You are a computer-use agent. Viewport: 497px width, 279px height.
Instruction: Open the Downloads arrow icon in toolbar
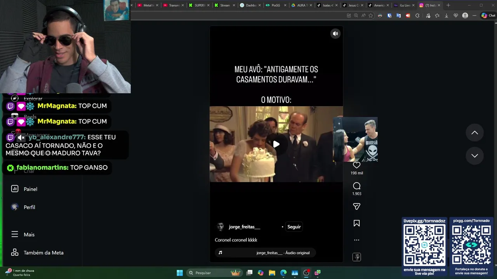coord(447,15)
